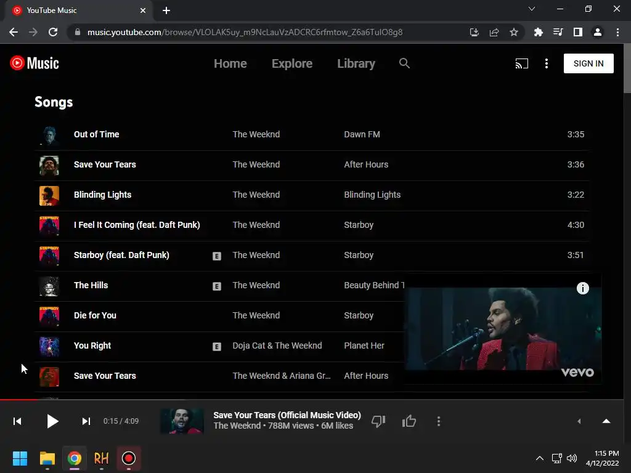Click the Explicit badge on You Right row

pos(216,346)
